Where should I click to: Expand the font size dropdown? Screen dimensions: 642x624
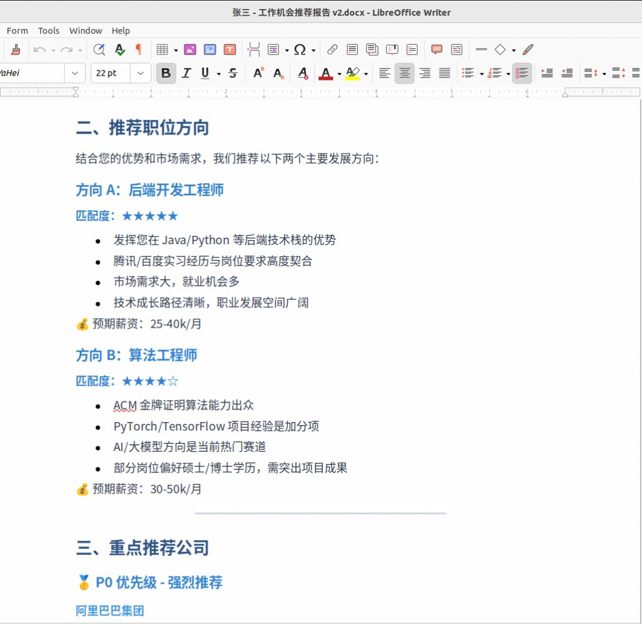[140, 73]
